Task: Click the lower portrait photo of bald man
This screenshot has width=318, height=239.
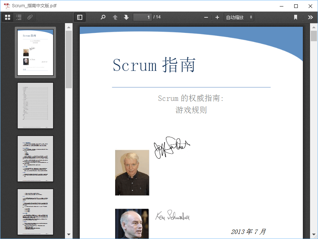Action: pos(132,223)
